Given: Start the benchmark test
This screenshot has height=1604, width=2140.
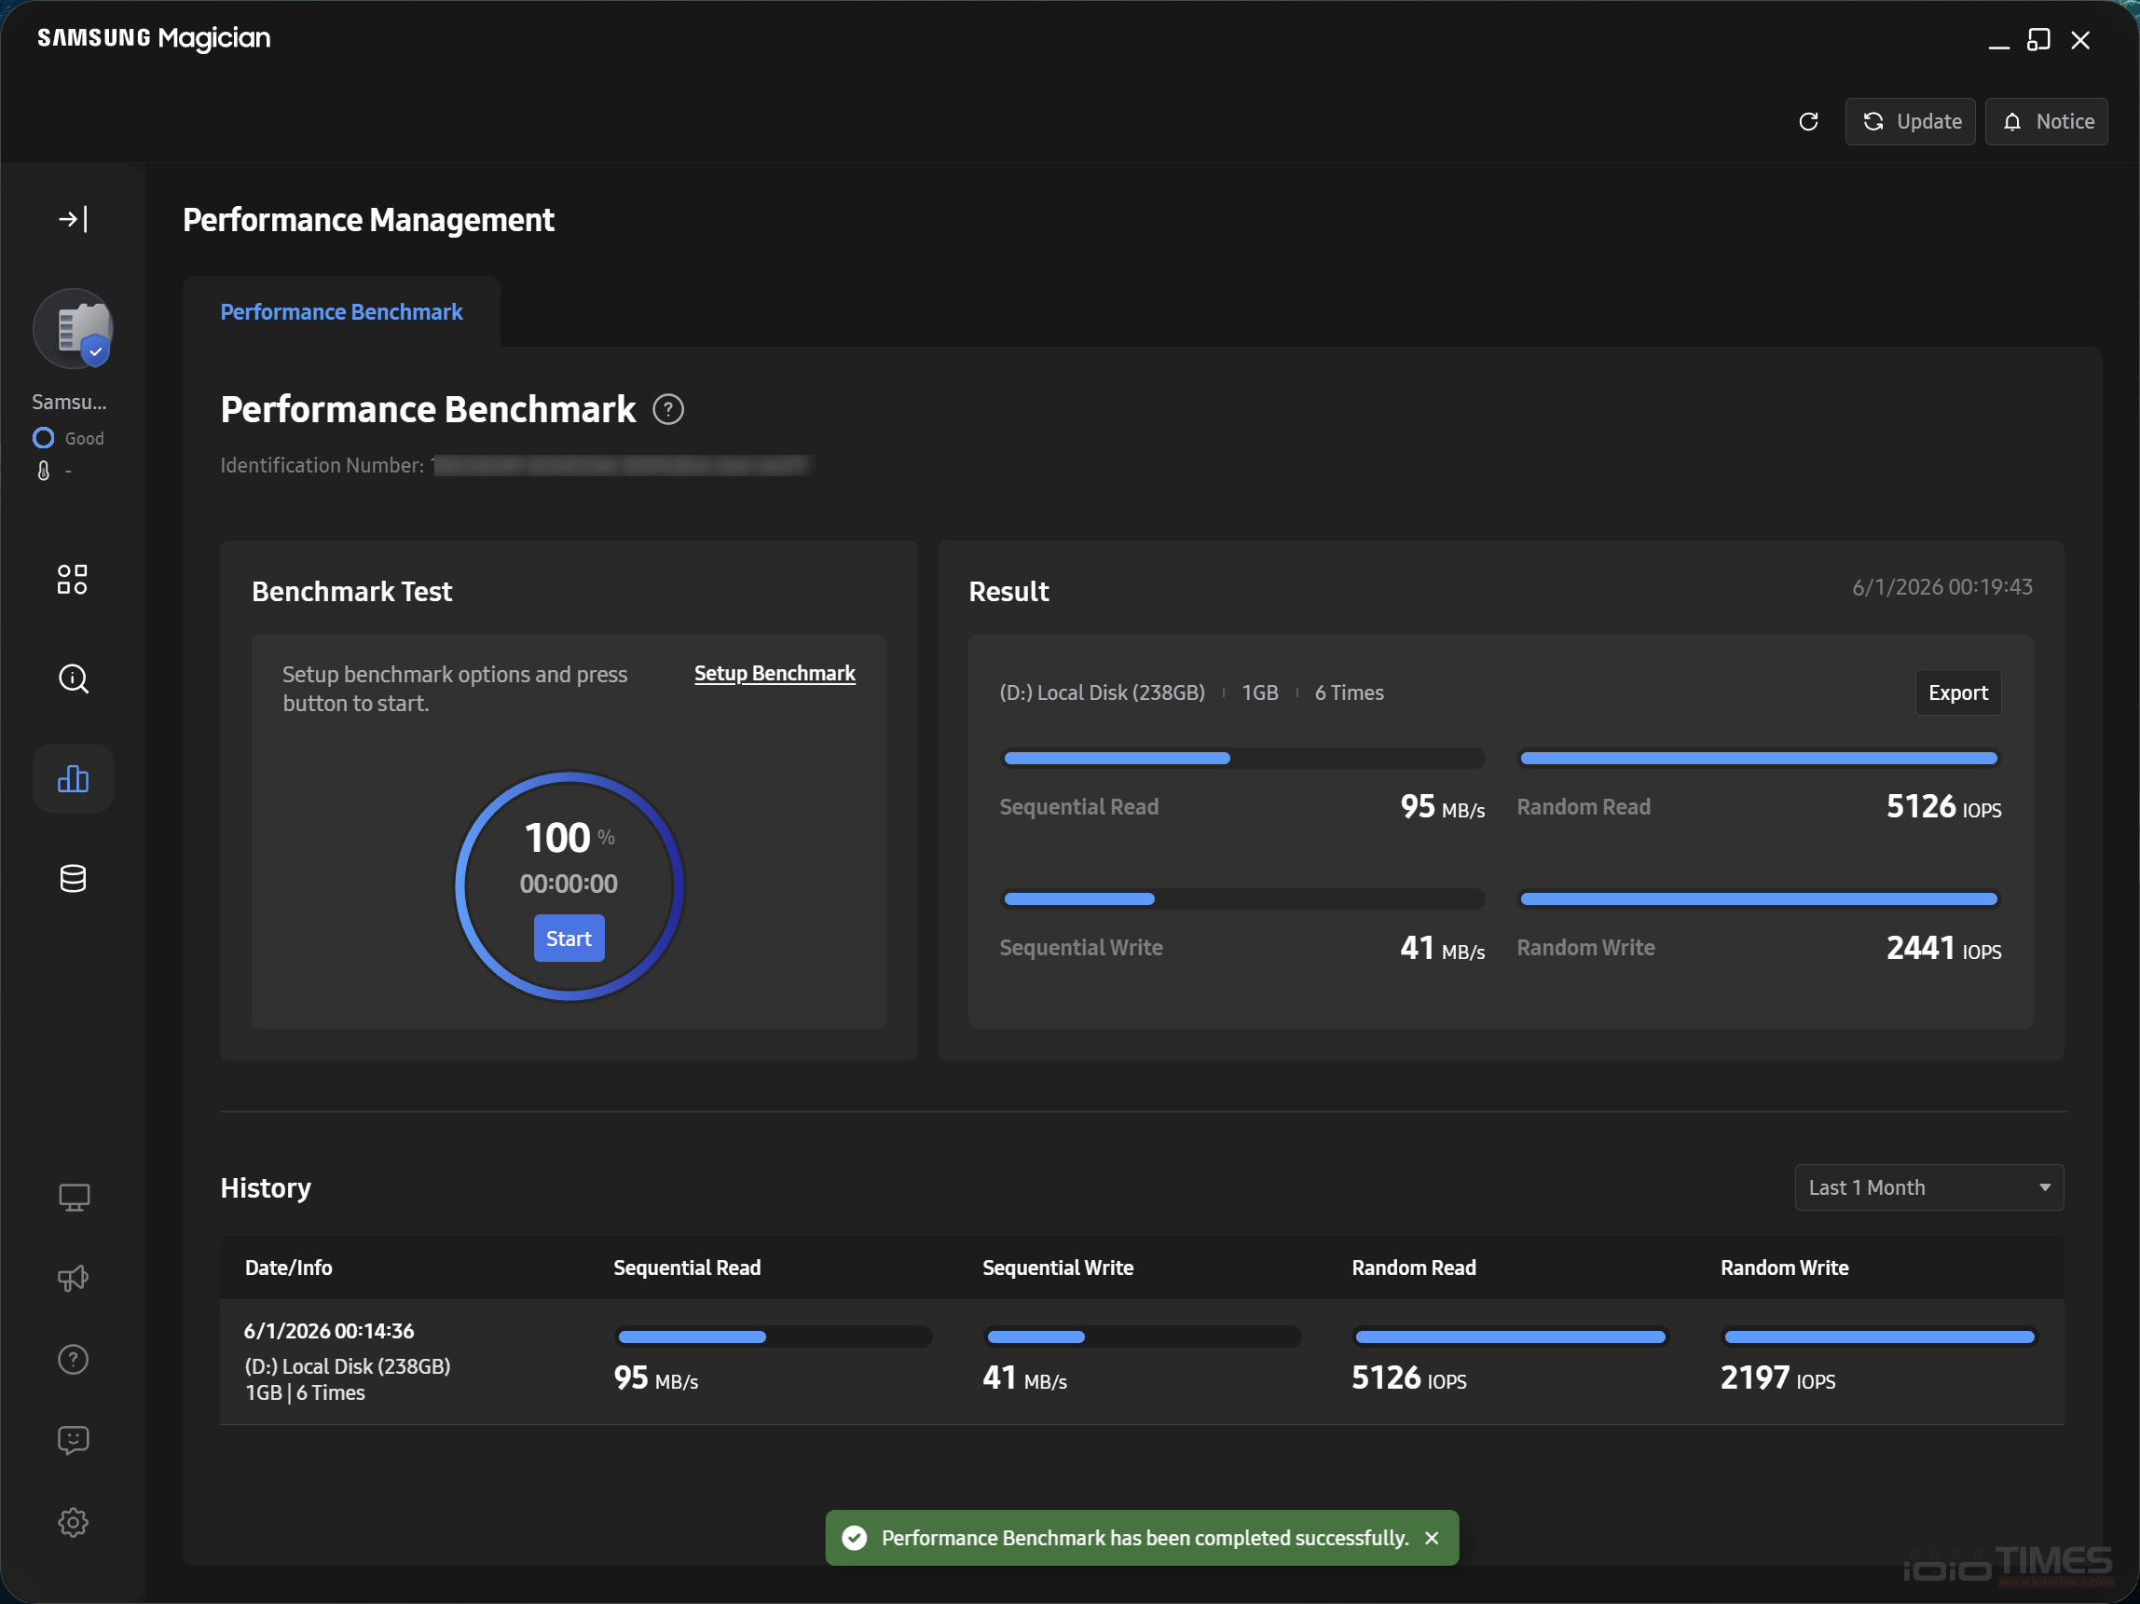Looking at the screenshot, I should tap(569, 939).
